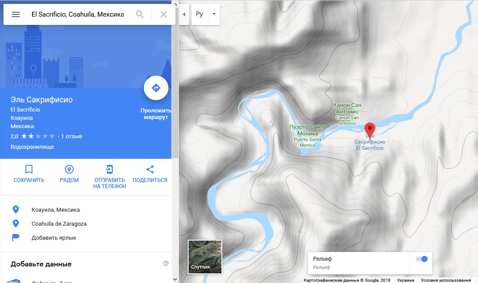This screenshot has height=283, width=478.
Task: Open nearby search with Рядом icon
Action: coord(69,169)
